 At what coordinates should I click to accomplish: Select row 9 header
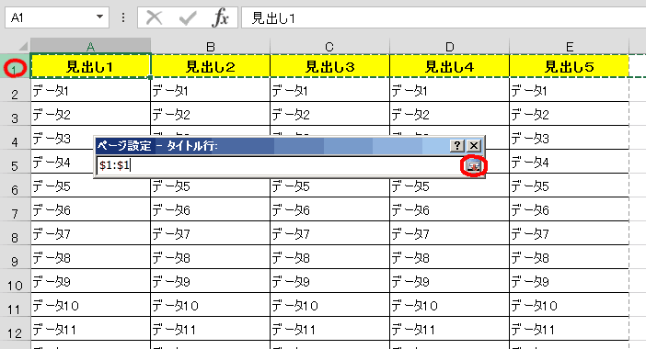15,257
